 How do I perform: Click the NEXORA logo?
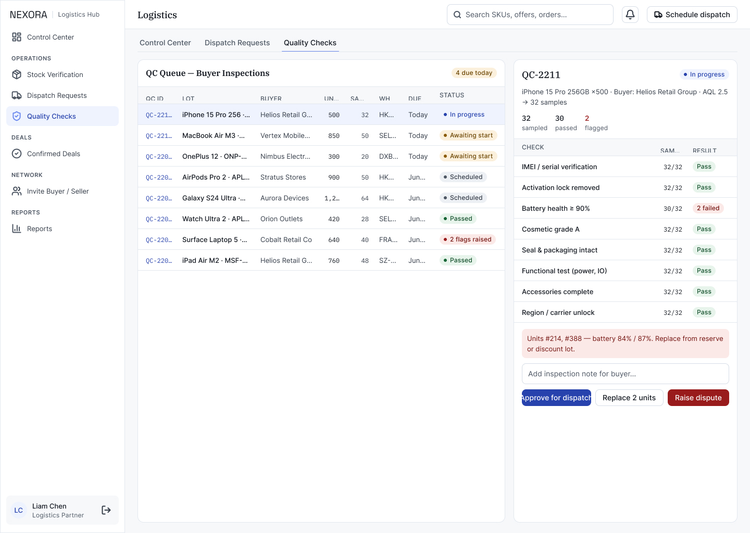pos(29,15)
